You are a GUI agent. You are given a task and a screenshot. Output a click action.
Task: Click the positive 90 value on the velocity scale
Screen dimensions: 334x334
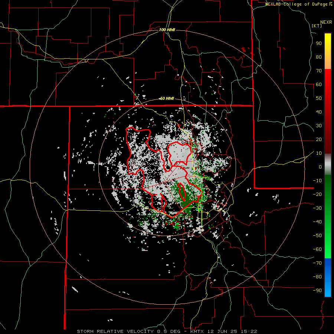319,43
